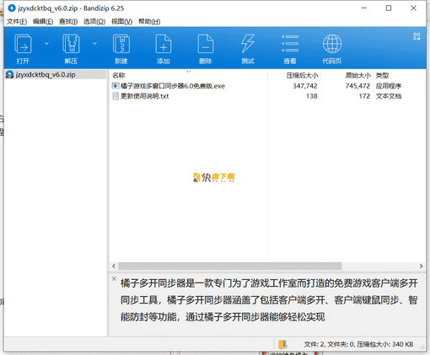Image resolution: width=430 pixels, height=355 pixels.
Task: Click the type cell 文本文档
Action: tap(389, 96)
